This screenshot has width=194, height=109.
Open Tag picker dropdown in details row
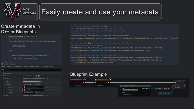(42, 81)
